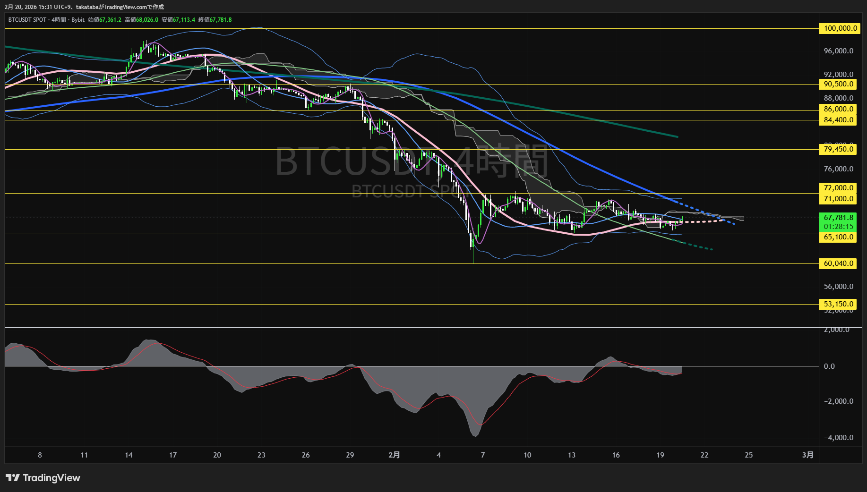Screen dimensions: 867x492
Task: Click the 2月 month label on time axis
Action: click(x=394, y=455)
